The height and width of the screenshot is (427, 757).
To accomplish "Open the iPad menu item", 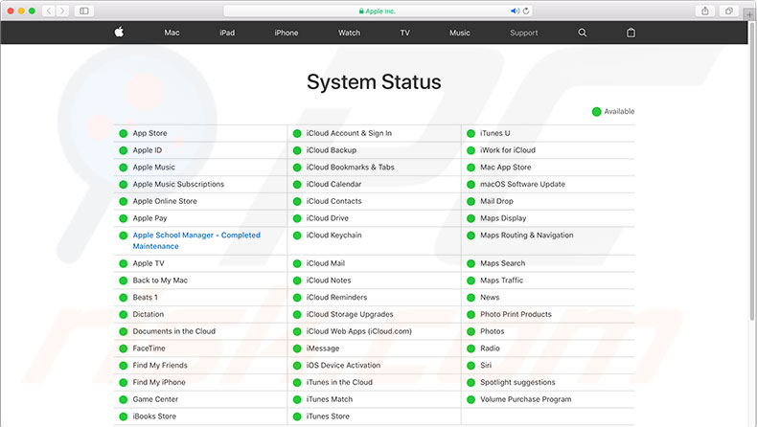I will coord(227,33).
